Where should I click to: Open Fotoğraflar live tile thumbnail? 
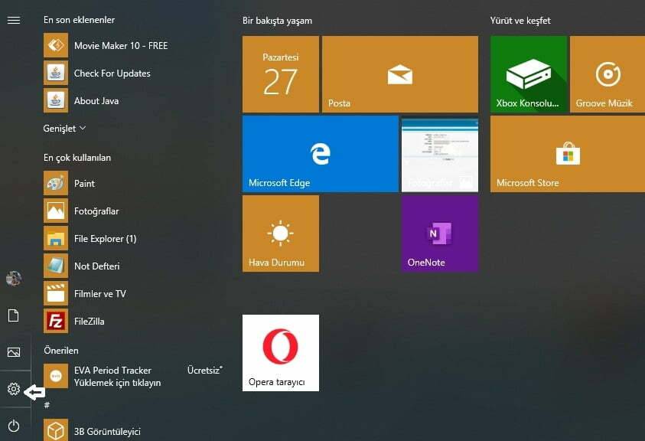coord(440,154)
